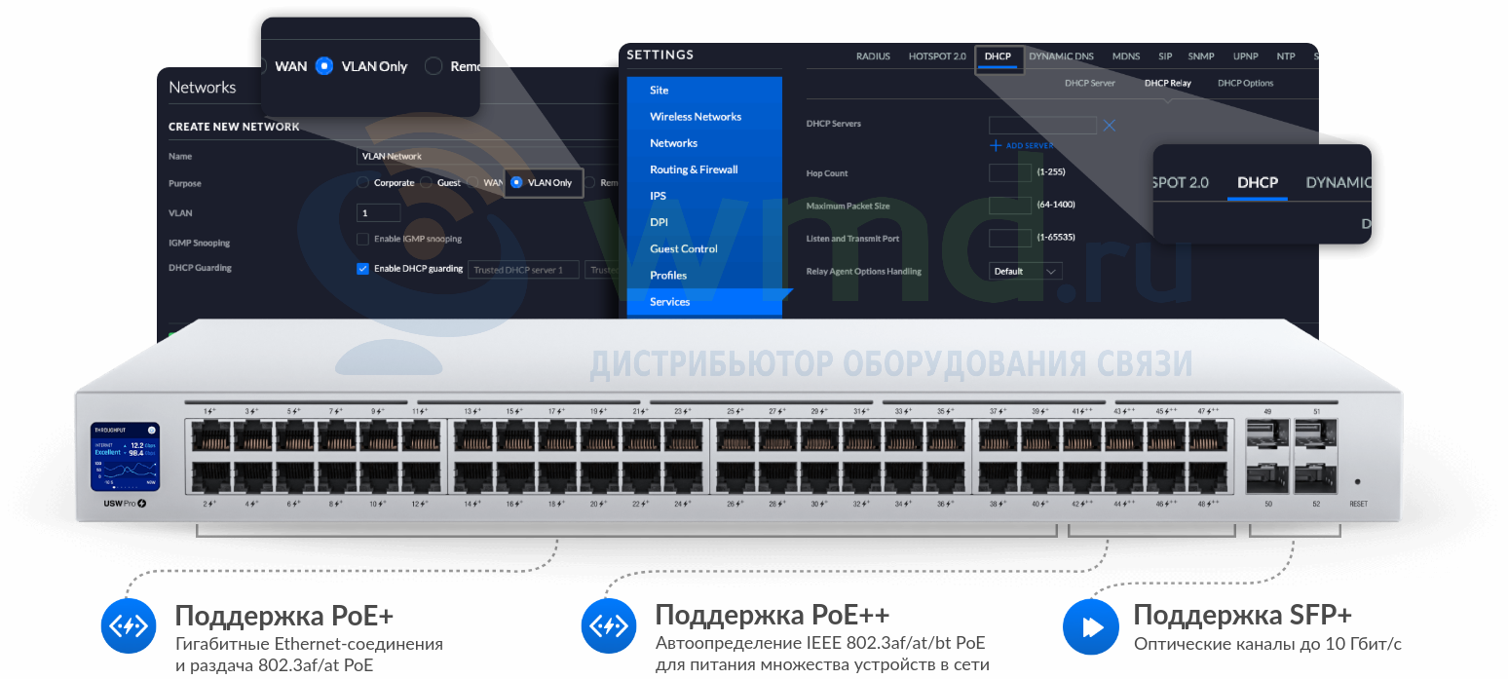This screenshot has height=679, width=1508.
Task: Click the Hop Count input field
Action: coord(1010,173)
